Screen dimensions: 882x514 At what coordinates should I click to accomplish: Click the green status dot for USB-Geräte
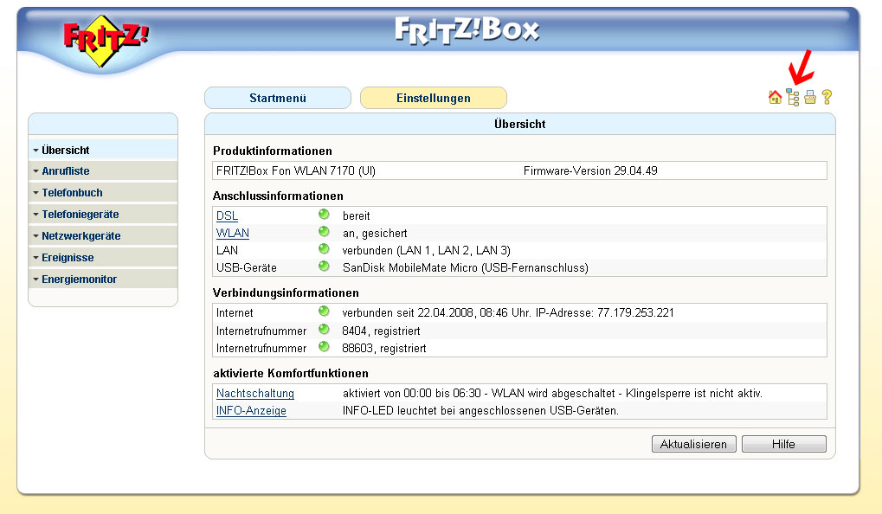[324, 266]
